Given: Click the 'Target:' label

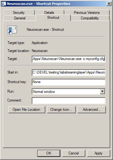Looking at the screenshot, I should click(x=13, y=59).
